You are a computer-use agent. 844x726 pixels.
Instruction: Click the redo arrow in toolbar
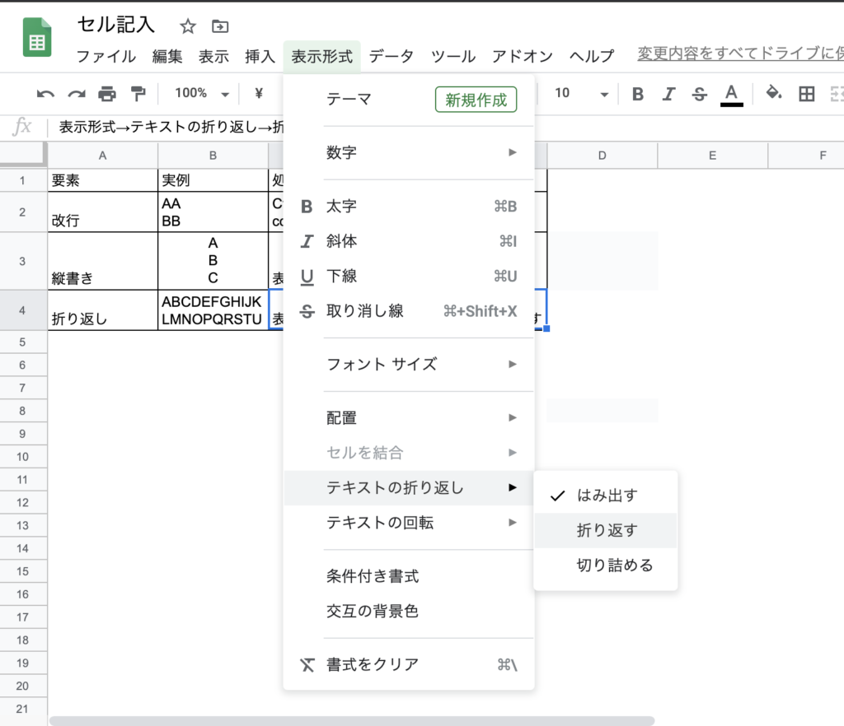(x=77, y=94)
